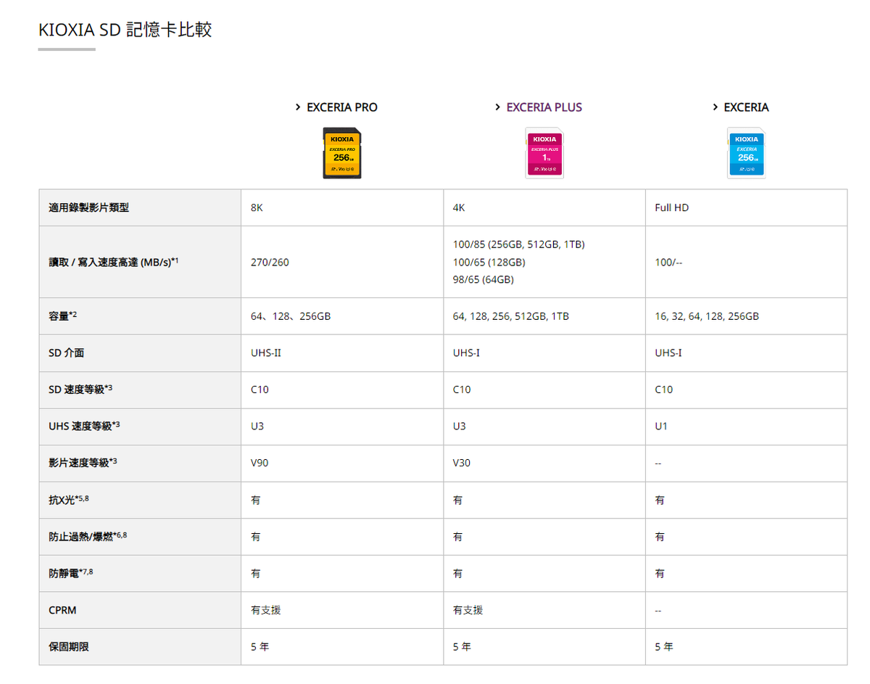Click the KIOXIA SD 記憶卡比較 page heading
870x684 pixels.
coord(125,30)
